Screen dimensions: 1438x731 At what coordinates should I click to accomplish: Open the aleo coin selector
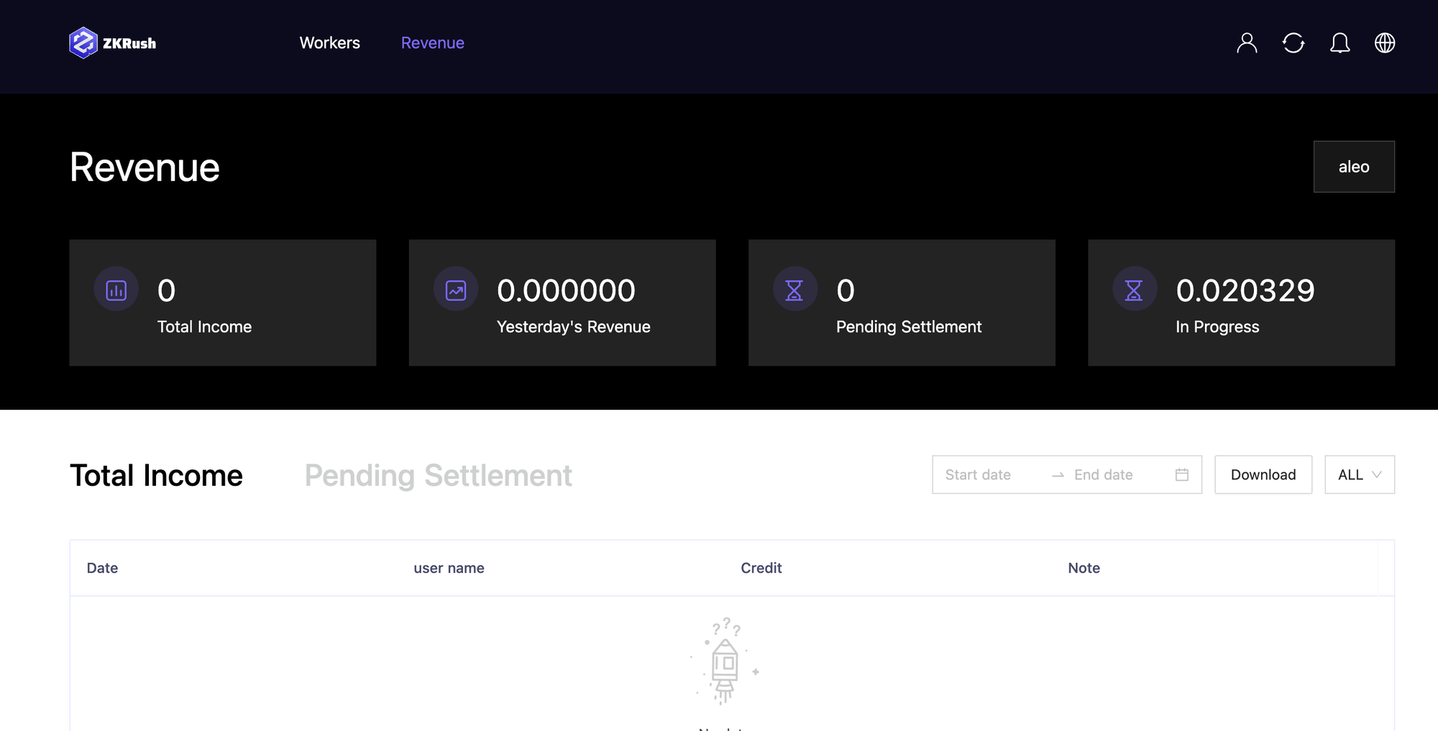[1353, 167]
